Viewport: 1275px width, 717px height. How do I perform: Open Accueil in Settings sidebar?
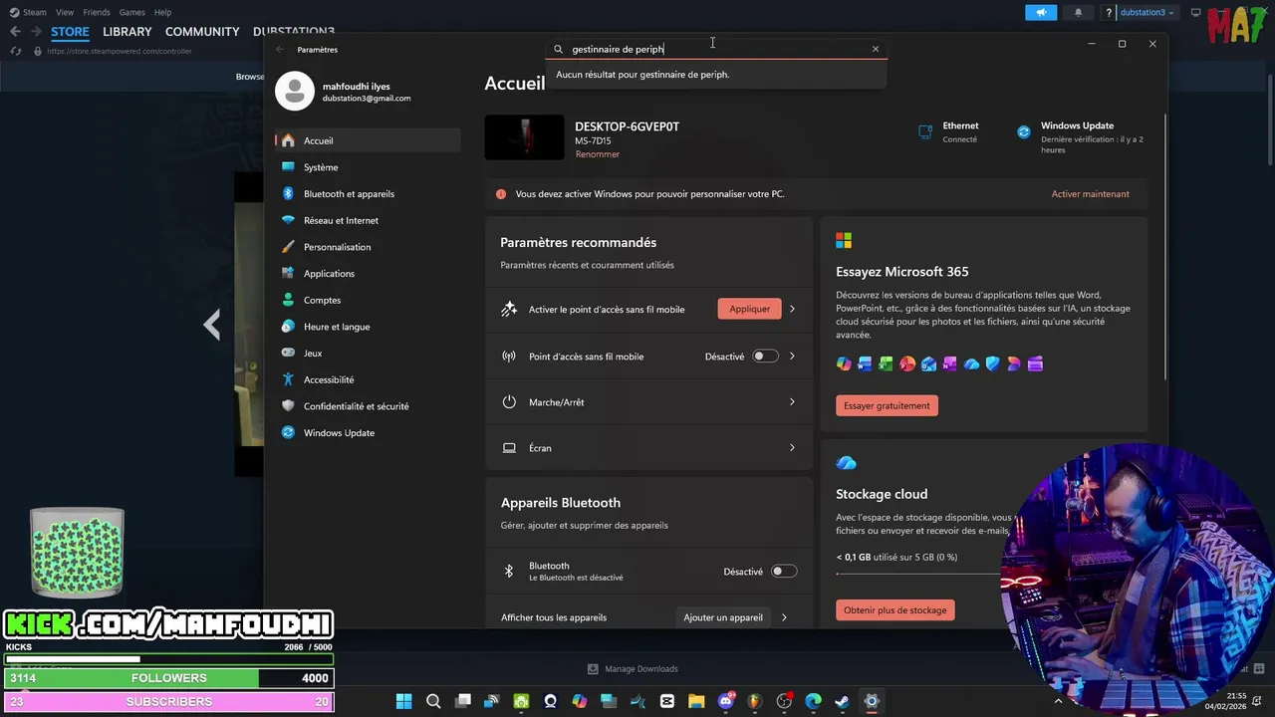click(368, 140)
